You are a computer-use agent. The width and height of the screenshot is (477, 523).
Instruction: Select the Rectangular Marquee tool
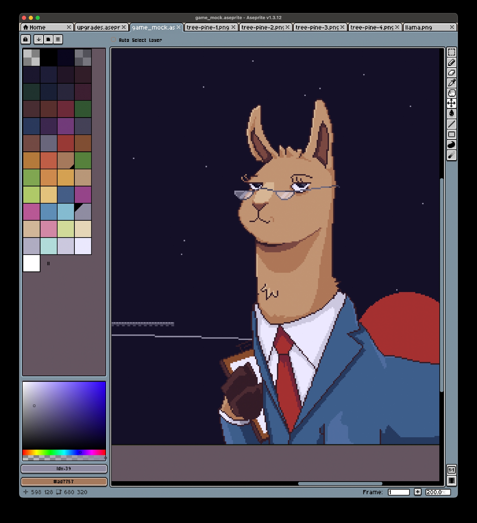coord(451,52)
